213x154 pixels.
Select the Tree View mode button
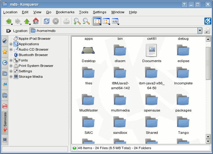click(106, 21)
